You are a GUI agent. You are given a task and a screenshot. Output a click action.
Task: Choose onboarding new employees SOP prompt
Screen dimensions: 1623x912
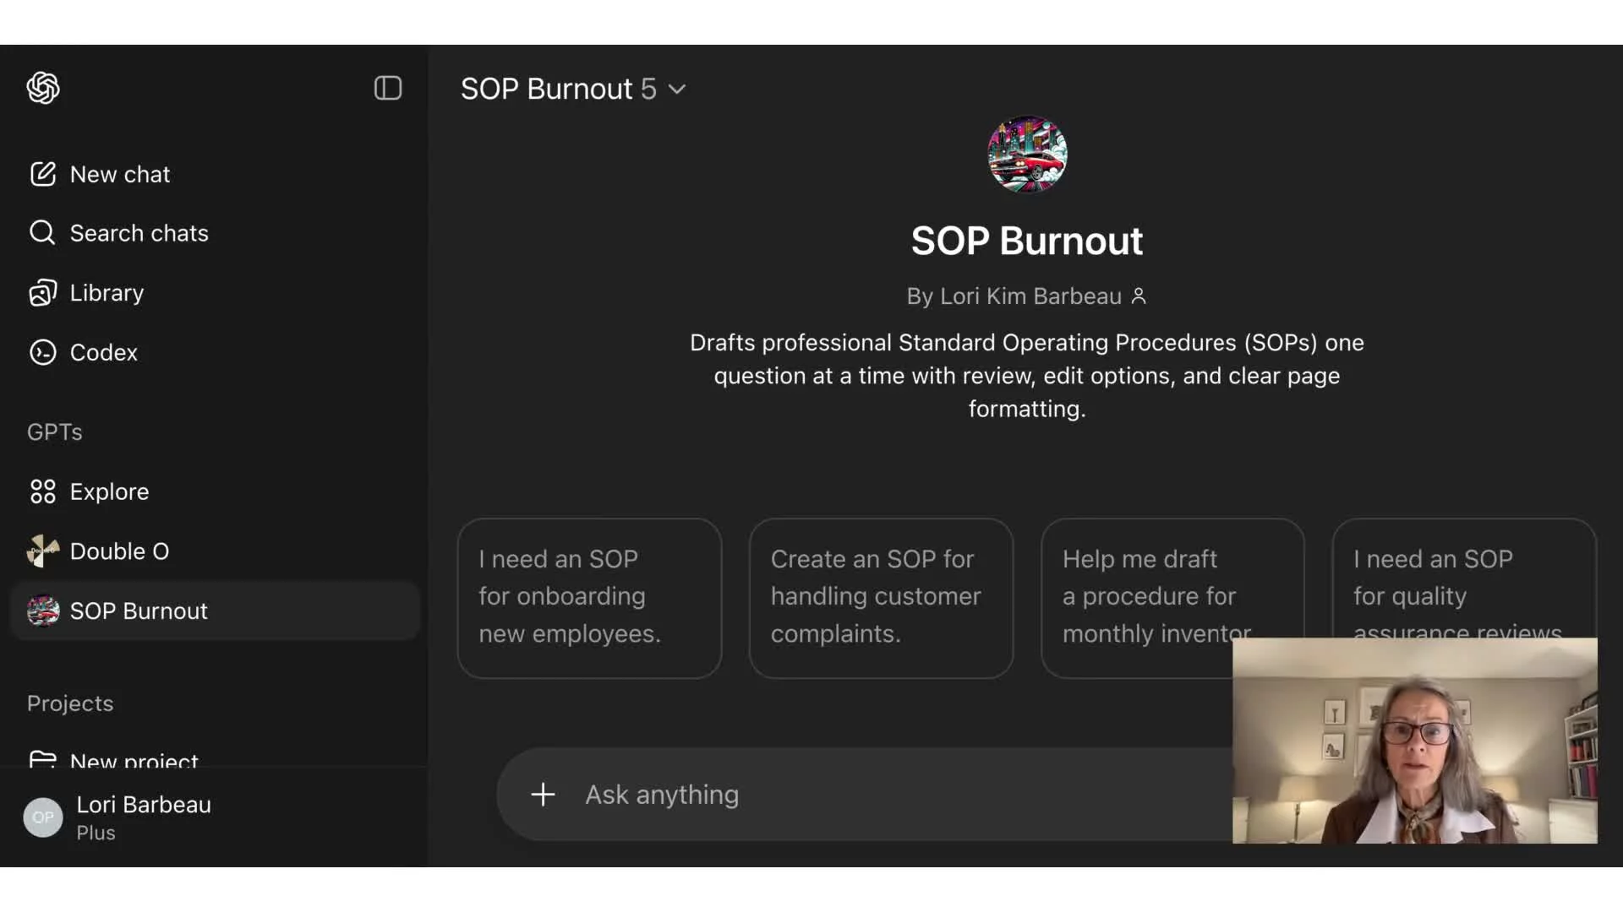(x=589, y=597)
